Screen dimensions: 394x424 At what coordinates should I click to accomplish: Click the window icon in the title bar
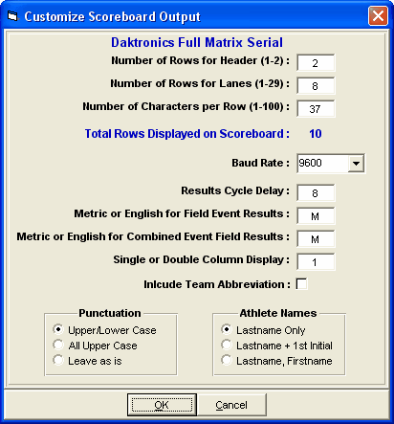point(12,16)
